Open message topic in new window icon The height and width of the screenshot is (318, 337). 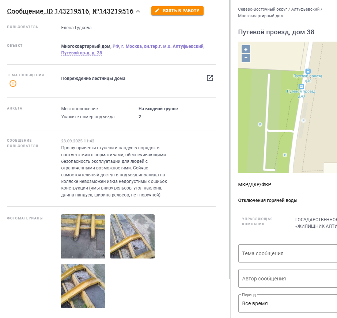(210, 78)
